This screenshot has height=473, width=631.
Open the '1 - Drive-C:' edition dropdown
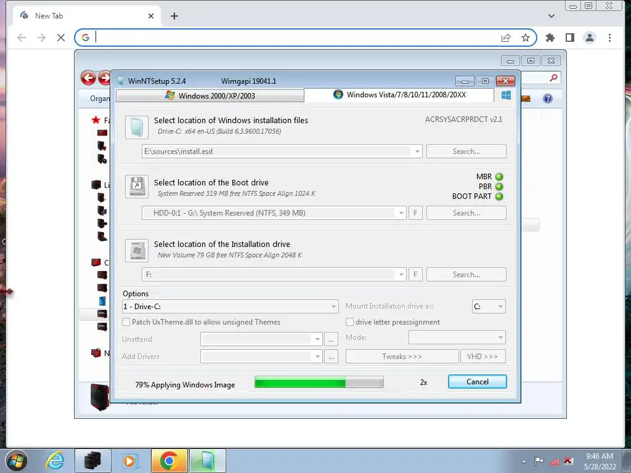[x=230, y=307]
